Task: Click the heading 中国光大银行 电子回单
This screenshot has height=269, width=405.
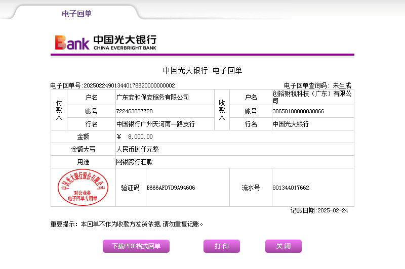Action: click(202, 70)
